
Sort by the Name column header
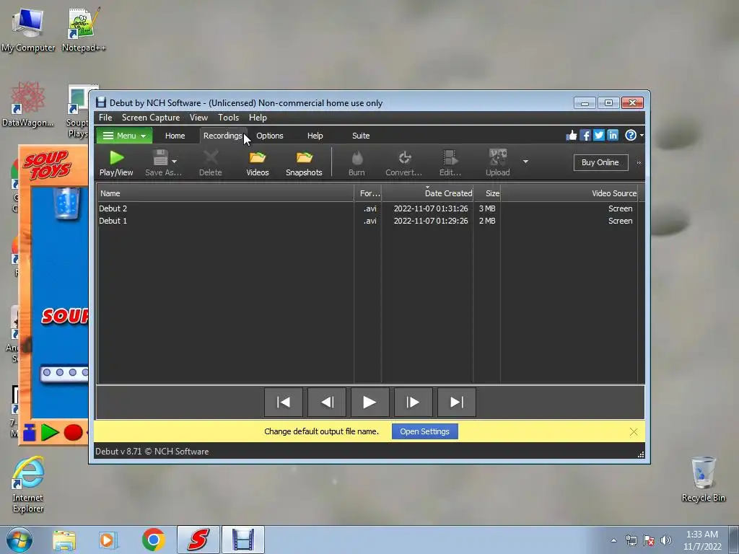[x=225, y=193]
